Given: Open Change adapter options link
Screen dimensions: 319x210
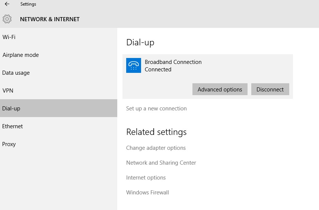Looking at the screenshot, I should tap(156, 148).
